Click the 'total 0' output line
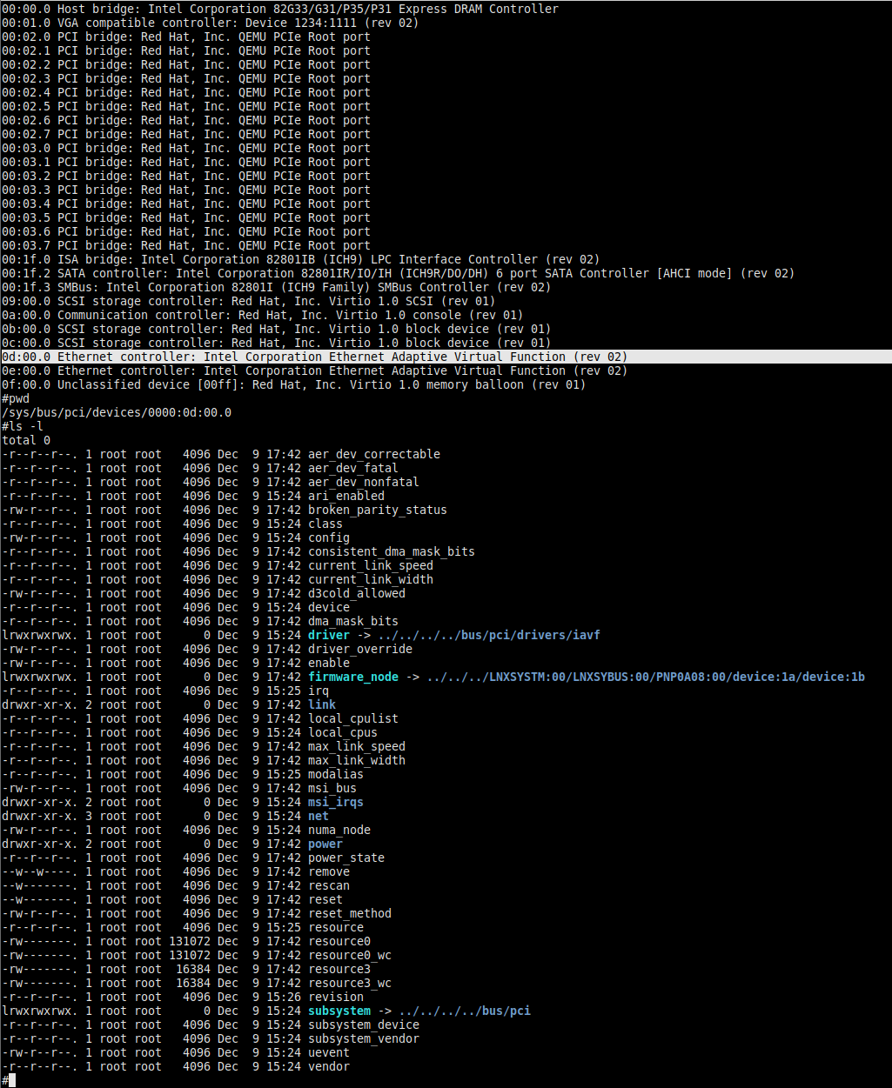 tap(26, 440)
